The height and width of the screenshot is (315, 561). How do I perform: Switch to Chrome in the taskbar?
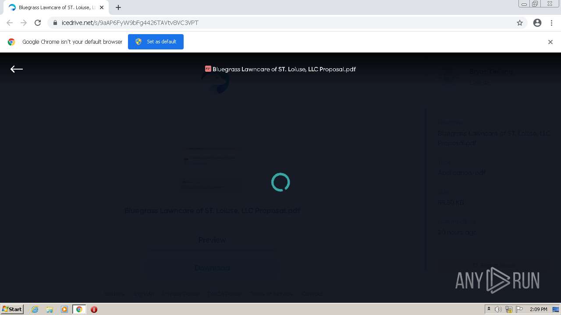79,309
